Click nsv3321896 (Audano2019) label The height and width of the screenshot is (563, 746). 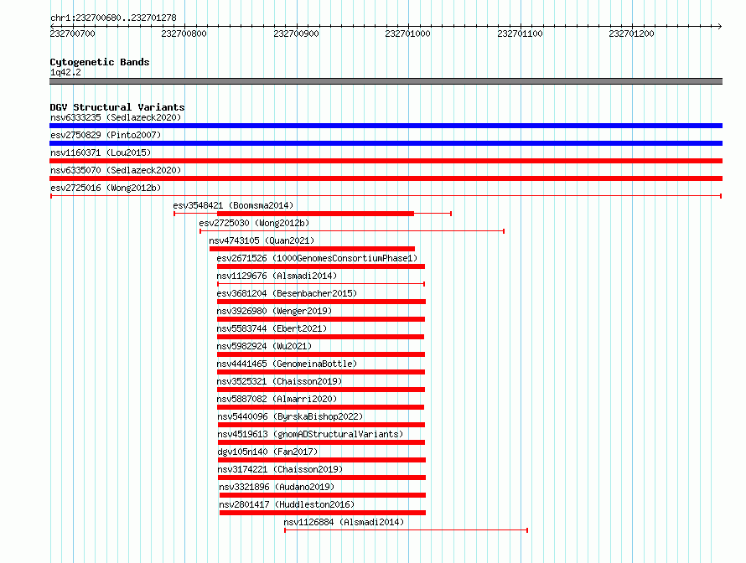pos(277,487)
